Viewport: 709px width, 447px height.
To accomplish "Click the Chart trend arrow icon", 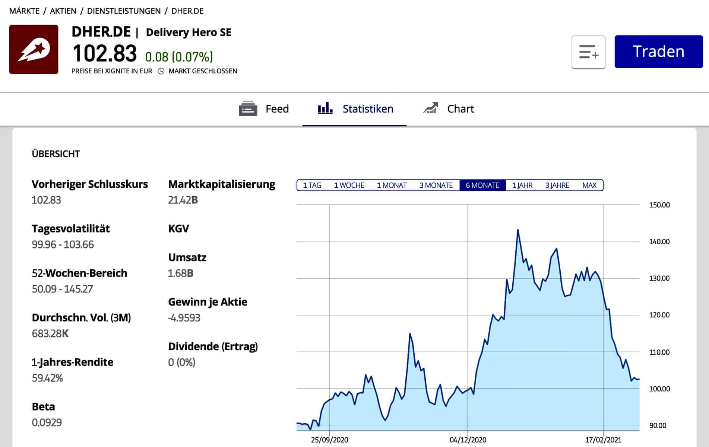I will click(431, 108).
